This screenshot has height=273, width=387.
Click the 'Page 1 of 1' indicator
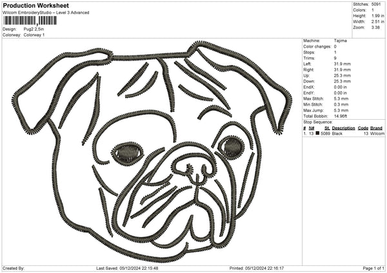tap(373, 268)
